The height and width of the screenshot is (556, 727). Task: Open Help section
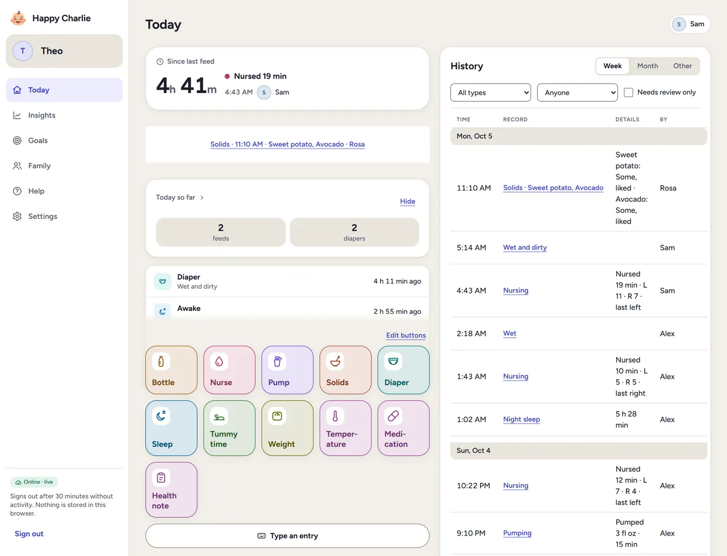[x=64, y=191]
